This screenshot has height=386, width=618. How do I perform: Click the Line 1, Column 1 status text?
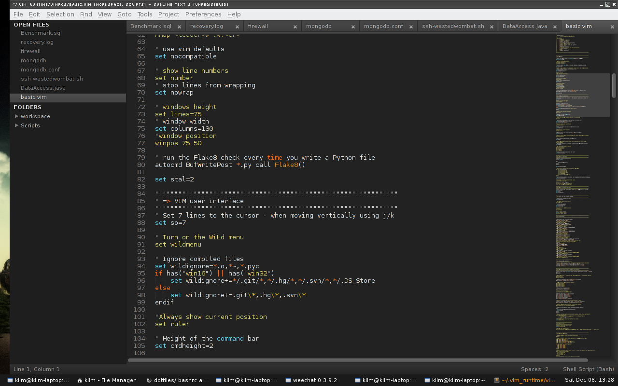(37, 369)
